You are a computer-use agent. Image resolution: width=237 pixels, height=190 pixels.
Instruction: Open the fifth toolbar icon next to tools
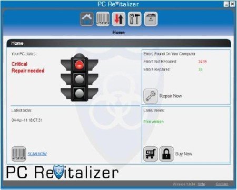point(151,19)
